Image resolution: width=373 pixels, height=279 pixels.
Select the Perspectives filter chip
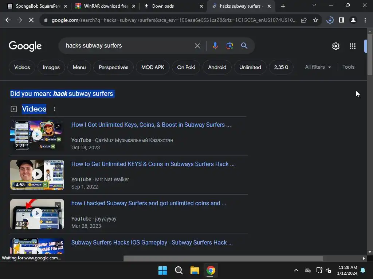click(x=114, y=67)
